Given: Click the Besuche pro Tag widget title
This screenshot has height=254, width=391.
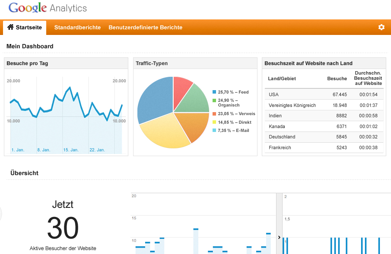Looking at the screenshot, I should [27, 63].
